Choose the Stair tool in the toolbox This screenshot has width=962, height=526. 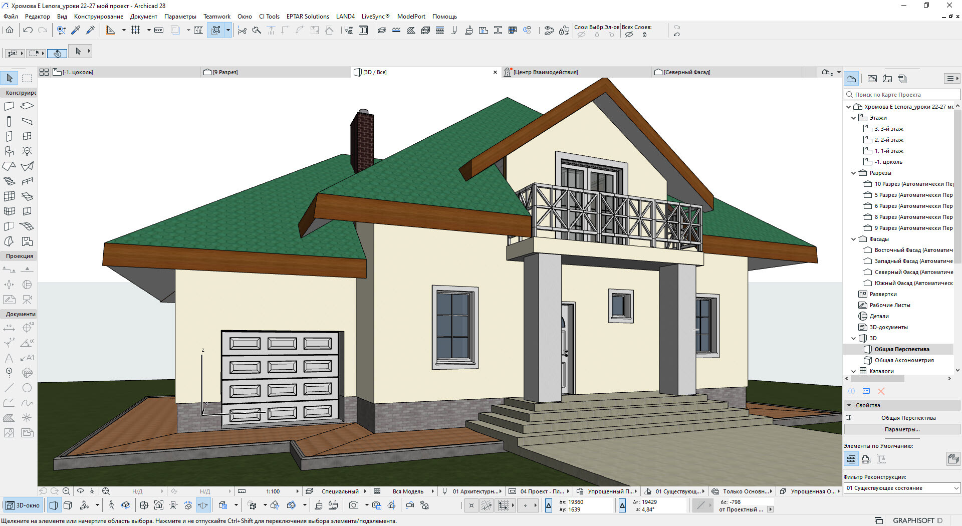point(9,181)
